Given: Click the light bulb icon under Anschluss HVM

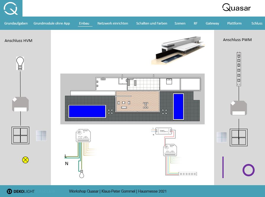Looking at the screenshot, I should point(20,64).
